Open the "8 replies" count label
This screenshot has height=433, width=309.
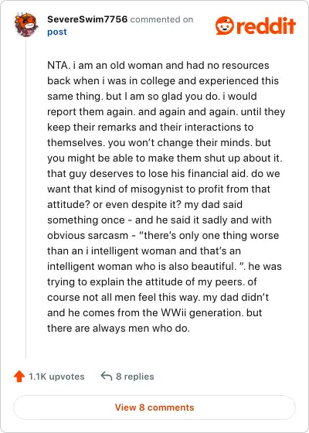coord(135,377)
